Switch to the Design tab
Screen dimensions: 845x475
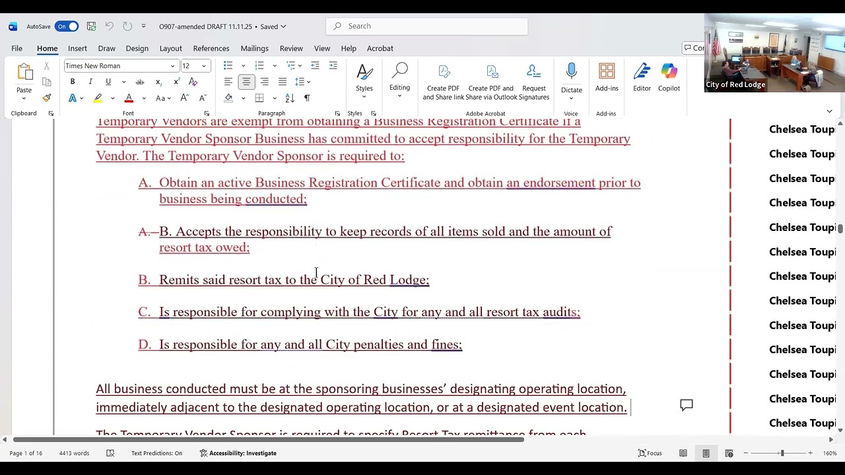point(137,48)
